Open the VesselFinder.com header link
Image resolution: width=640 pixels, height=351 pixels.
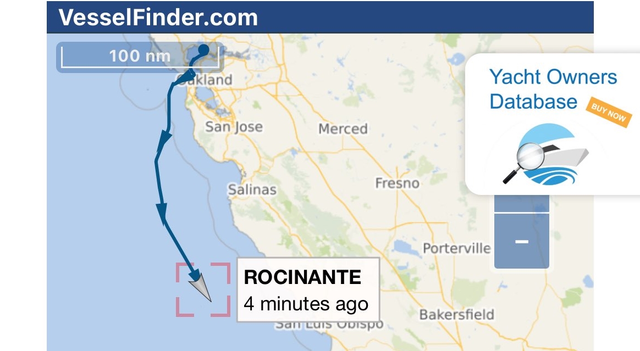pyautogui.click(x=158, y=17)
